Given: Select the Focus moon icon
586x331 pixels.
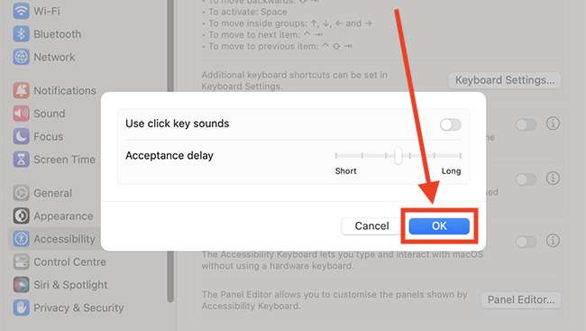Looking at the screenshot, I should point(22,136).
